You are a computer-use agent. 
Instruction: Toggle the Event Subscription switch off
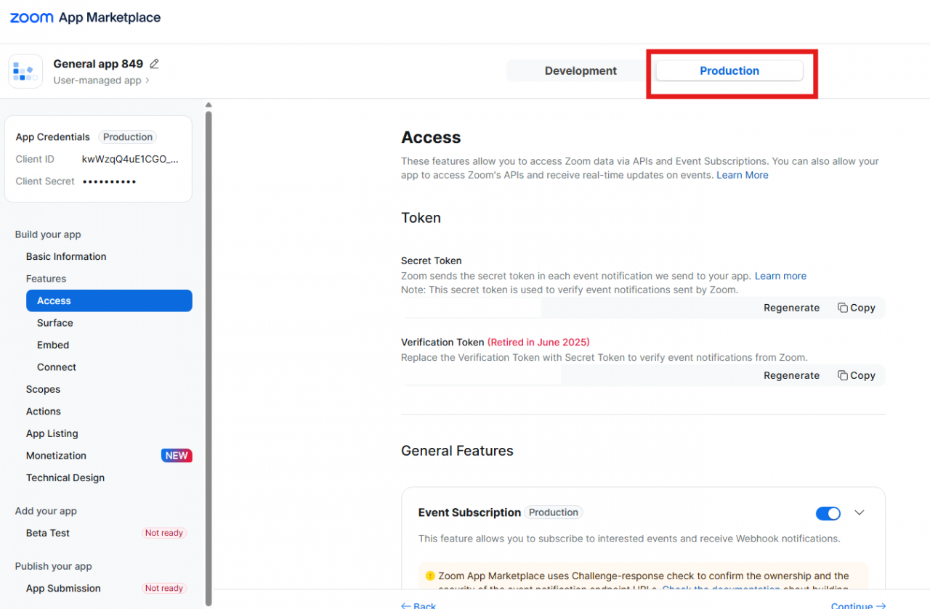pos(828,513)
